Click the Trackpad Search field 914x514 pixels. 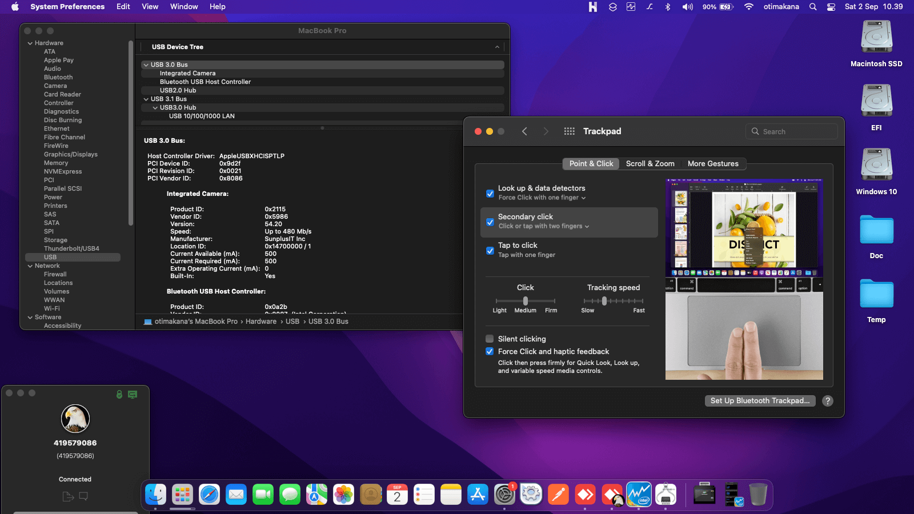point(792,131)
